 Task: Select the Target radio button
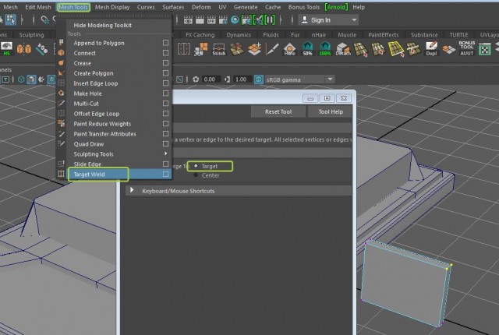click(x=196, y=166)
